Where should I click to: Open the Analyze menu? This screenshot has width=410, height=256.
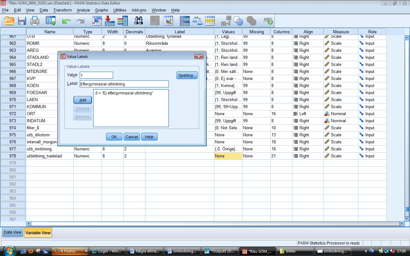pyautogui.click(x=83, y=10)
